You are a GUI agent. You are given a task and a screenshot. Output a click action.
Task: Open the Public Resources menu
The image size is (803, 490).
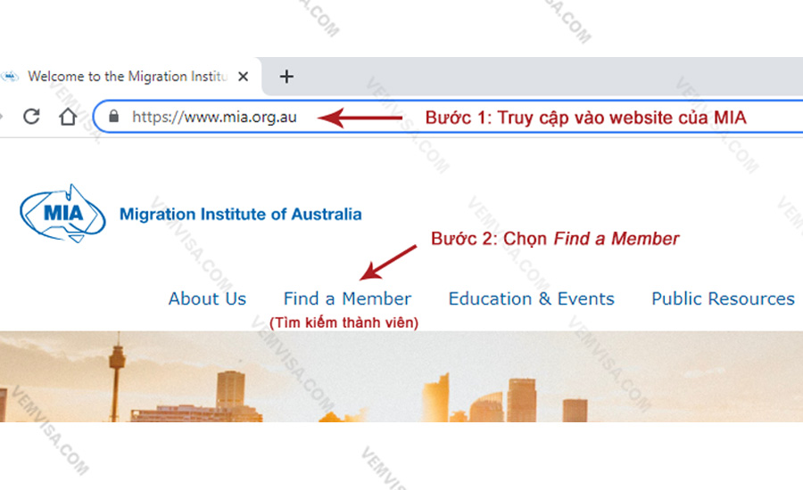(x=723, y=298)
